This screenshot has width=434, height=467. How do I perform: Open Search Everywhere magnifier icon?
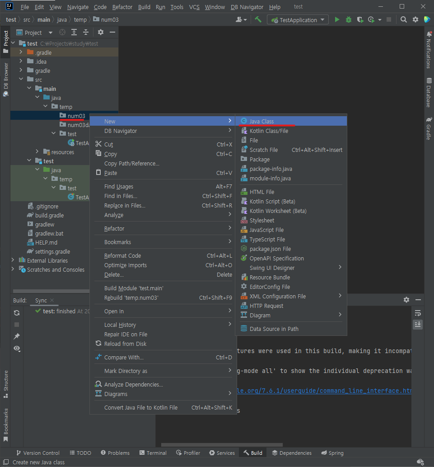[x=403, y=19]
